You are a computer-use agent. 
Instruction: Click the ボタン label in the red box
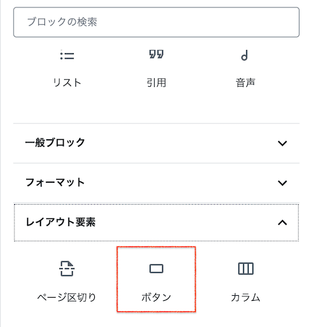(156, 298)
